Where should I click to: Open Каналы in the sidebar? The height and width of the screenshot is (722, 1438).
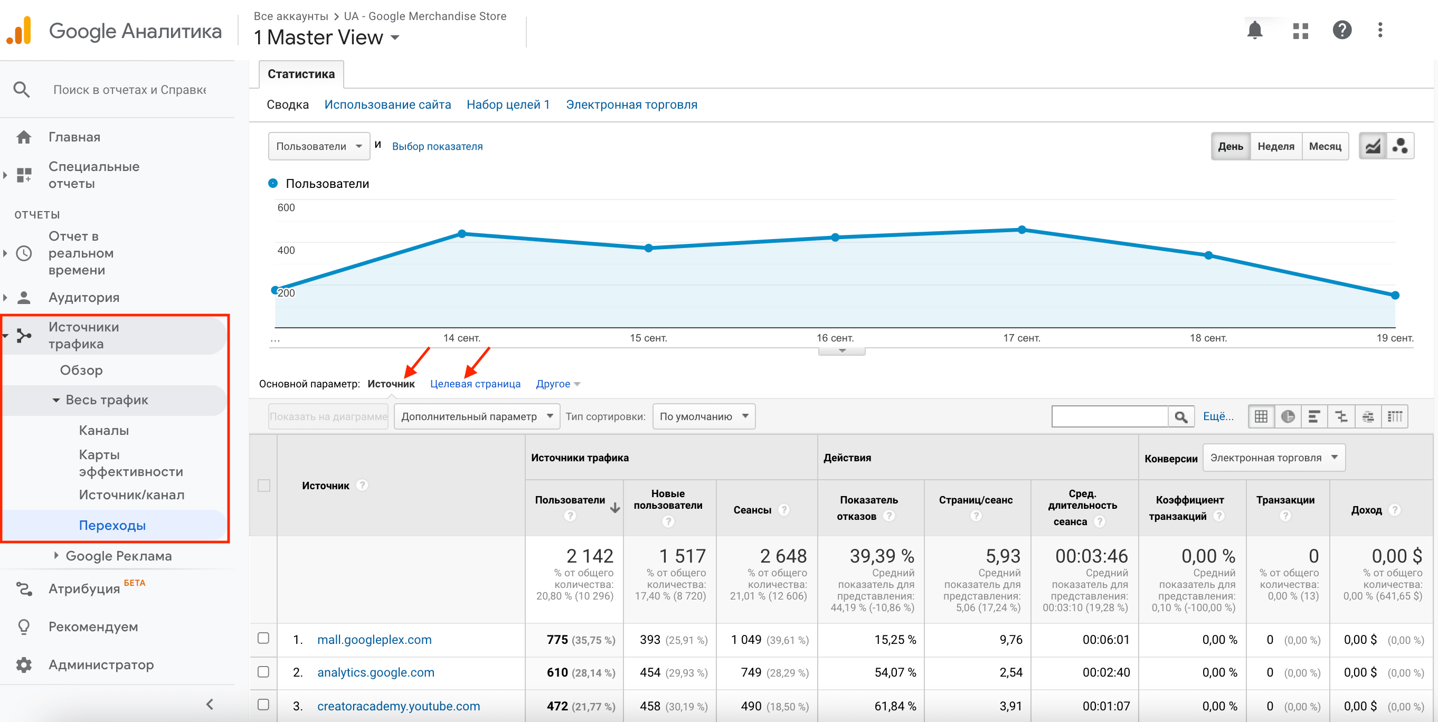pyautogui.click(x=104, y=430)
